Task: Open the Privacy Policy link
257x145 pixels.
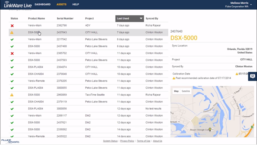Action: coord(127,141)
